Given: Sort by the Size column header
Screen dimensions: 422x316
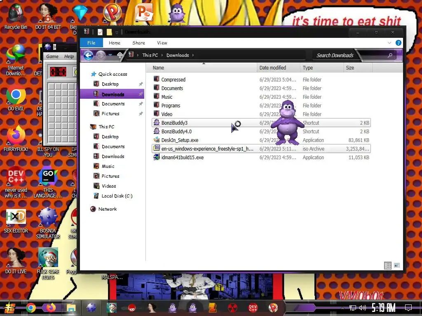Looking at the screenshot, I should [357, 68].
